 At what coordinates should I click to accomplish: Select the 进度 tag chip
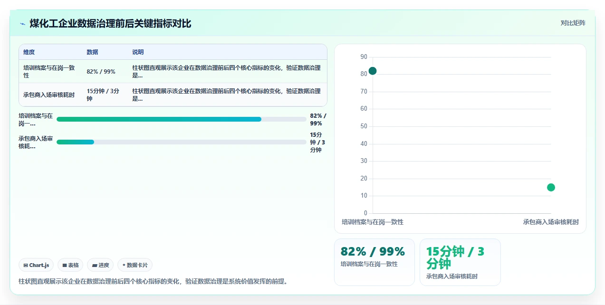click(x=100, y=265)
